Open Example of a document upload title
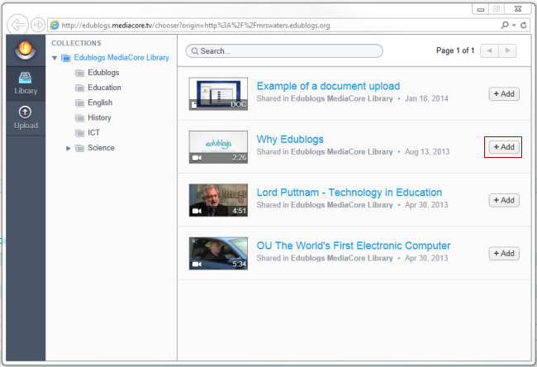 click(x=328, y=86)
